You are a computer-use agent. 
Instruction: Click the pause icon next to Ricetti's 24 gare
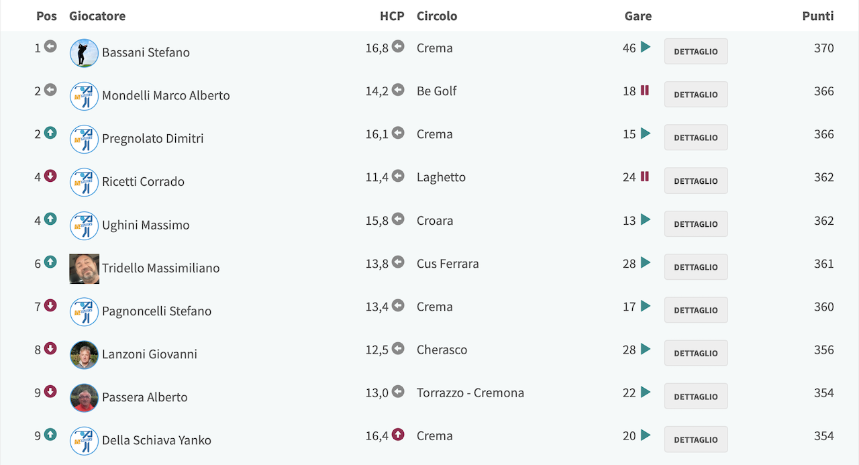pos(645,176)
